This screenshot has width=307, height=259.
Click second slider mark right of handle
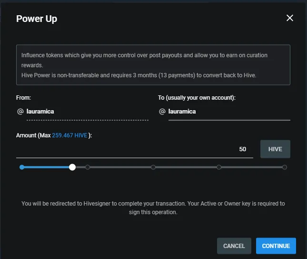pyautogui.click(x=88, y=167)
